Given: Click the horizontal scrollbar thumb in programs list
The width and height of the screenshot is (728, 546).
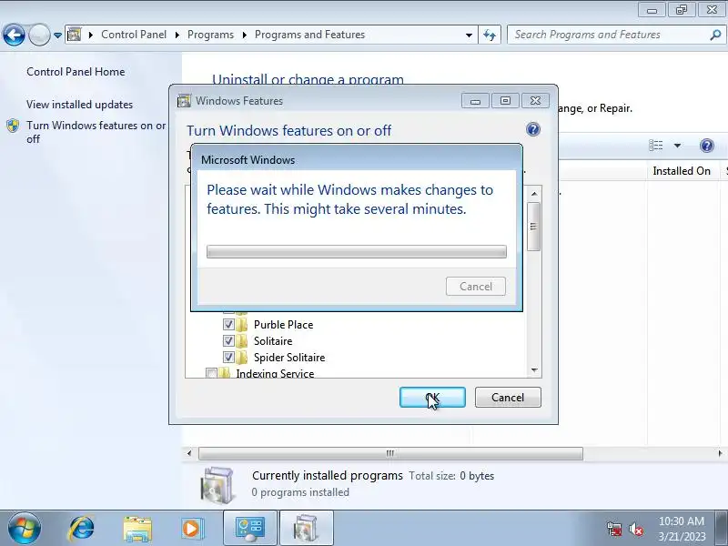Looking at the screenshot, I should [390, 453].
